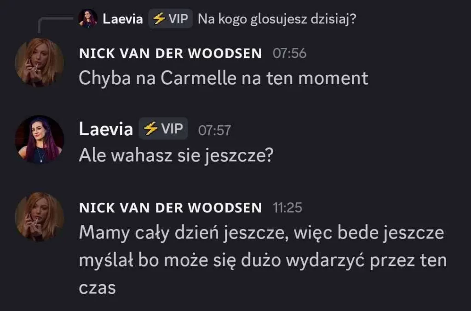The width and height of the screenshot is (471, 311).
Task: Click the 07:56 timestamp
Action: pos(290,53)
